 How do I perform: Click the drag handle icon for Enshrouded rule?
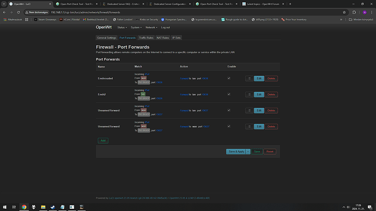click(249, 78)
